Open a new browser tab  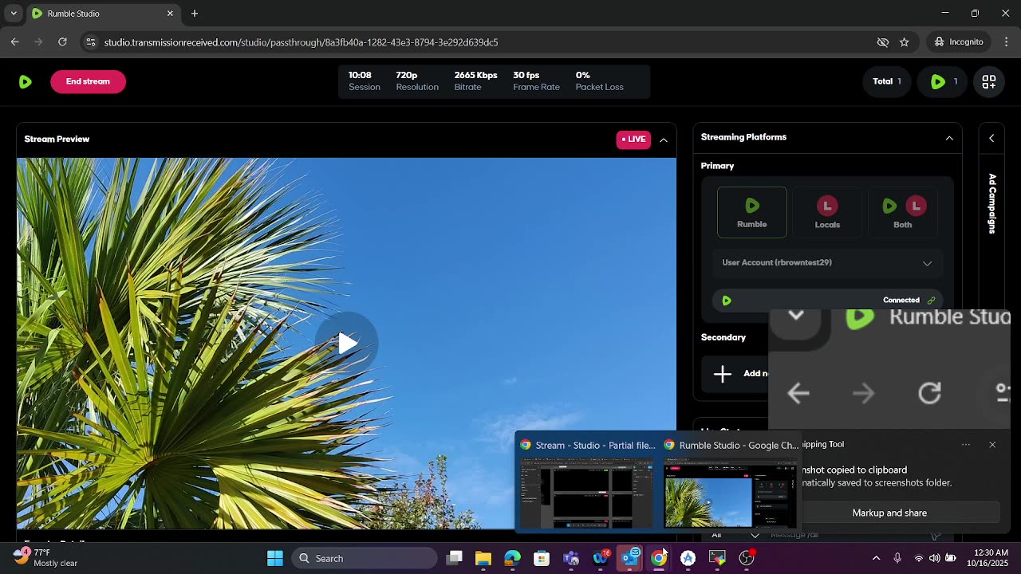[195, 14]
